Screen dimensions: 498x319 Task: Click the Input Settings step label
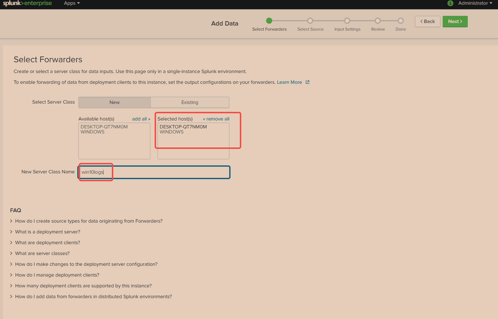point(347,29)
